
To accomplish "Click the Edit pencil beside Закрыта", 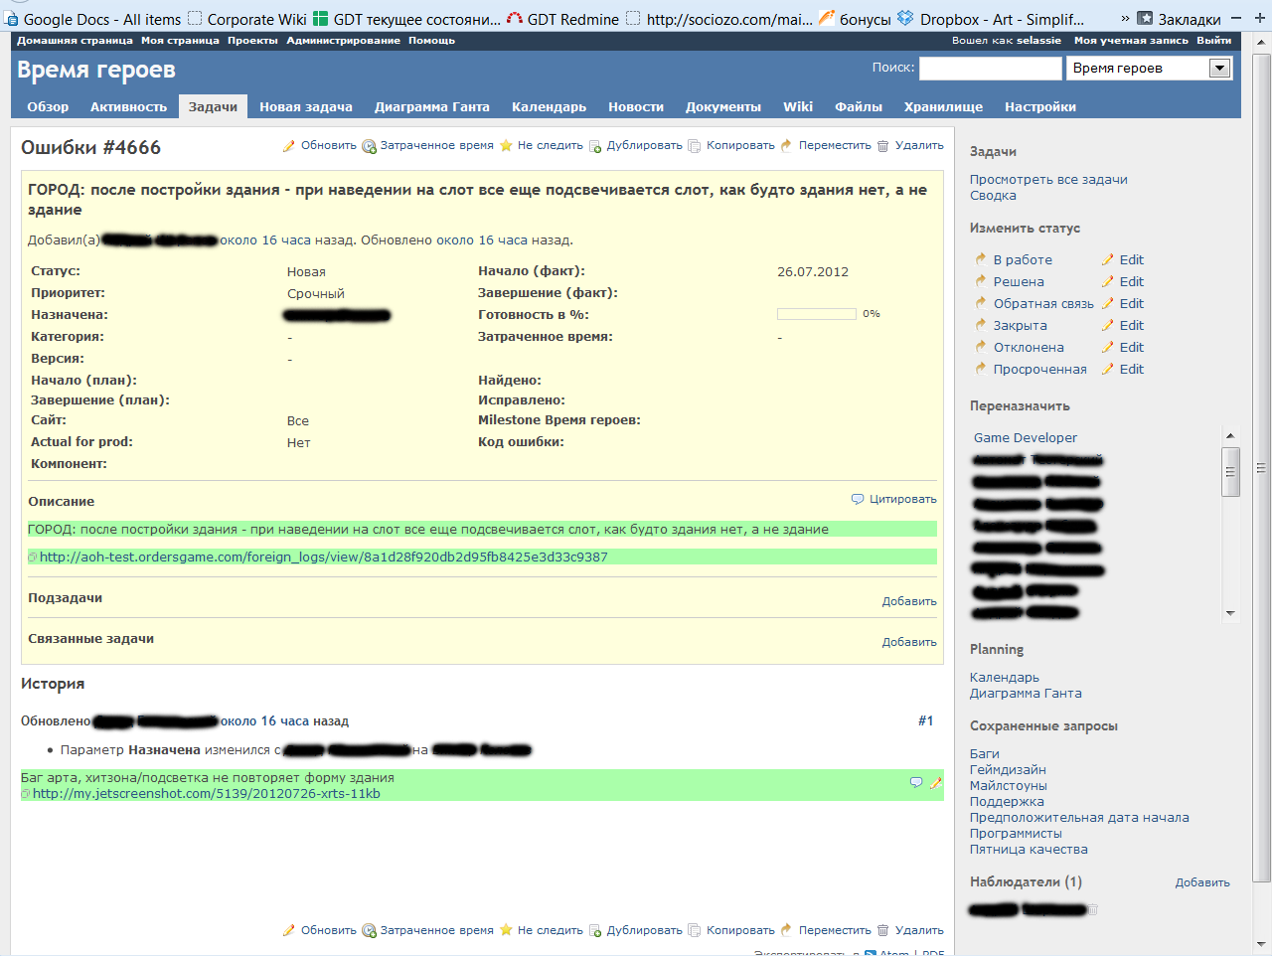I will (x=1108, y=326).
